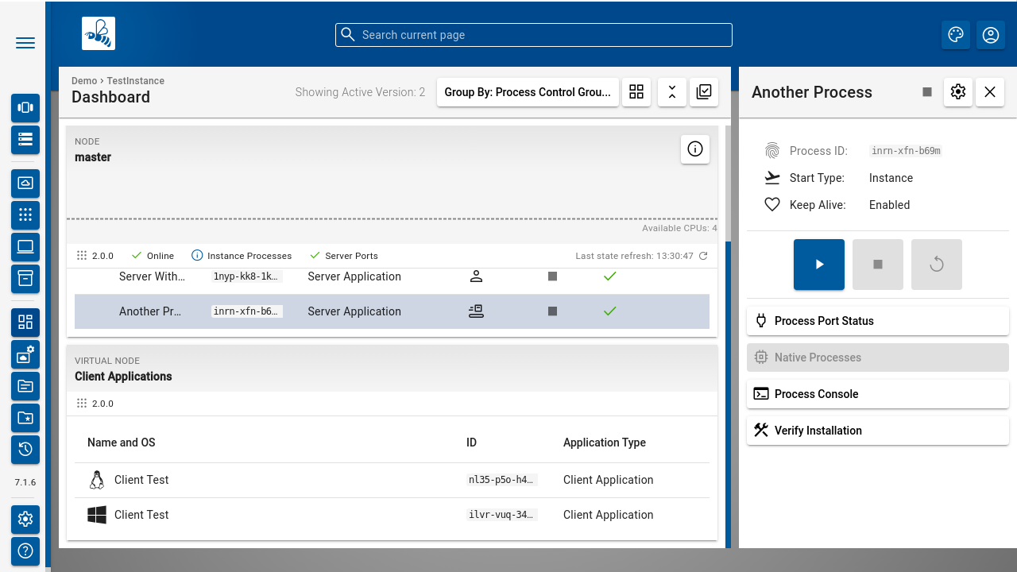Open Windows Client Test row
Screen dimensions: 1017x572
point(392,515)
